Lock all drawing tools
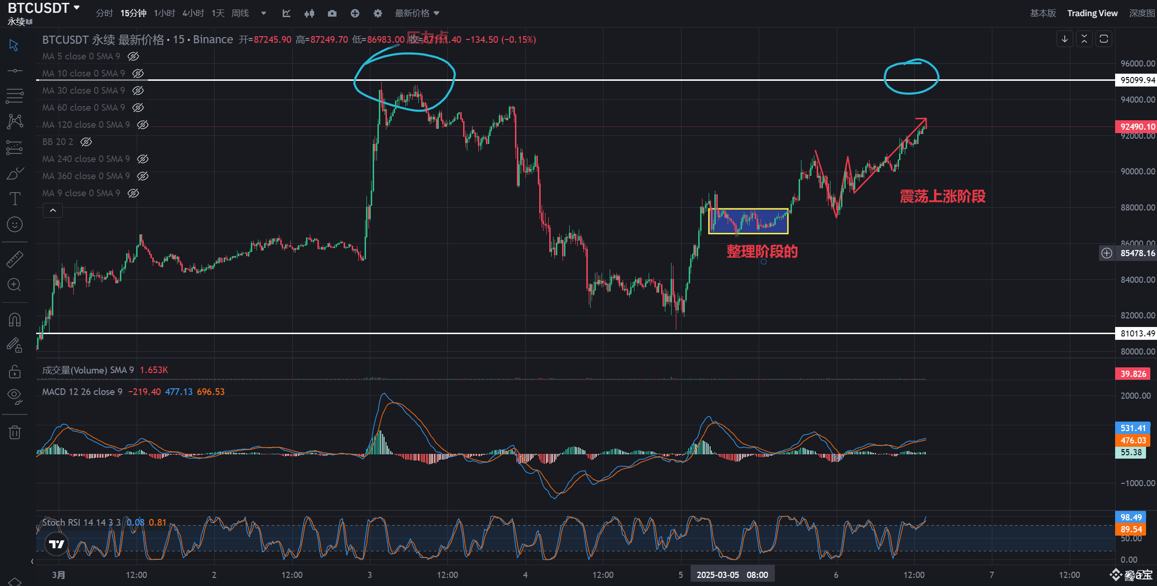The width and height of the screenshot is (1157, 586). click(x=15, y=371)
